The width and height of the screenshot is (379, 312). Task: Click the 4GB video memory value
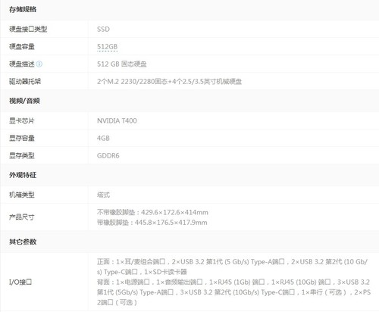pos(103,139)
